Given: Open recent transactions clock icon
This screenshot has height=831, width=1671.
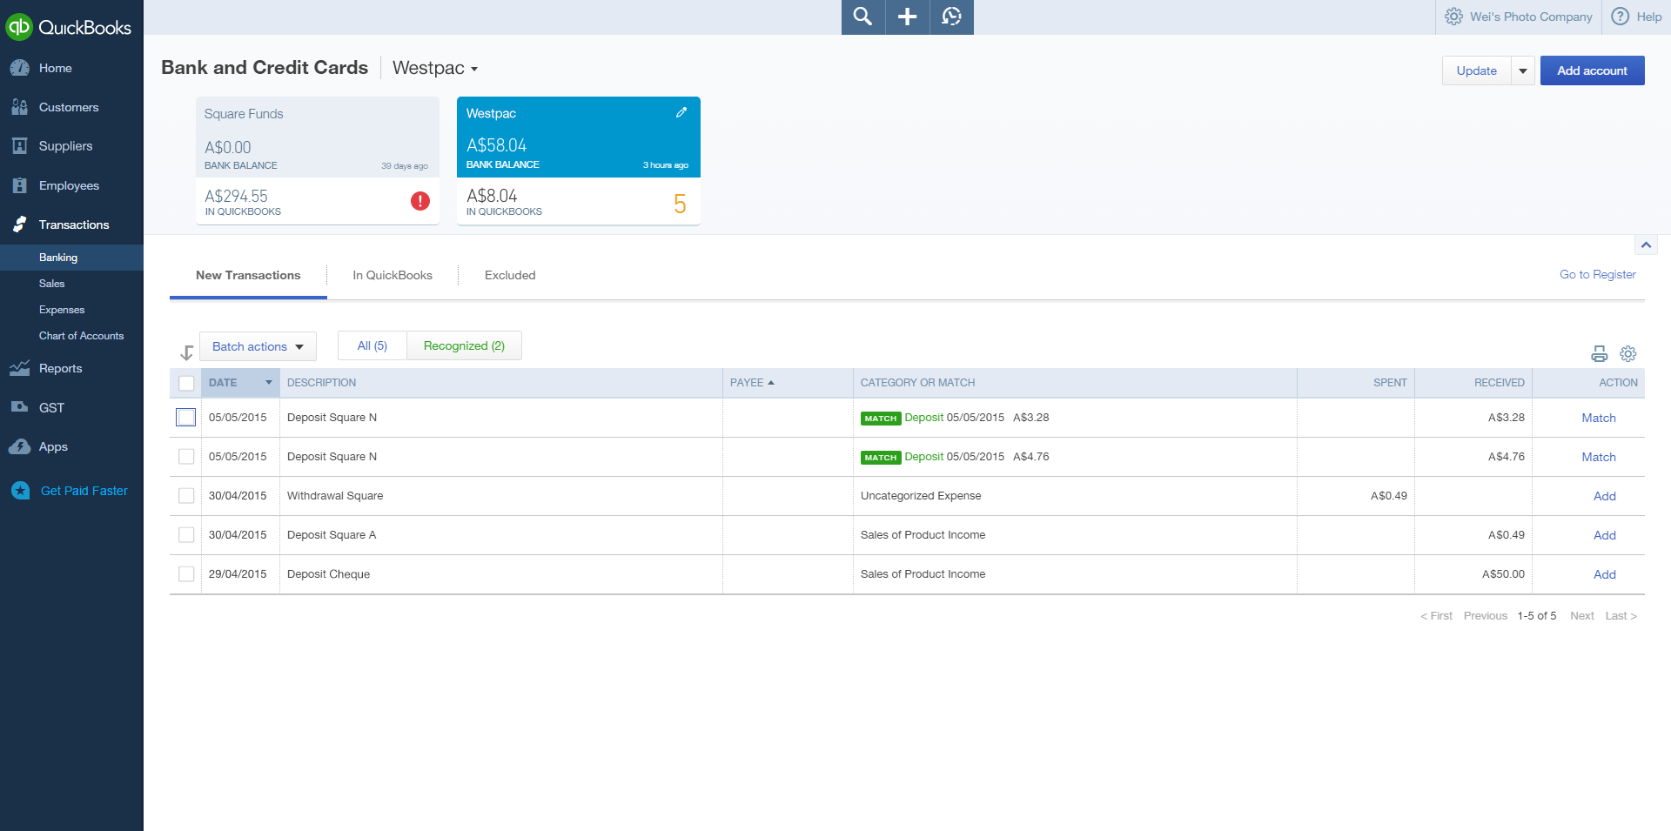Looking at the screenshot, I should coord(951,17).
